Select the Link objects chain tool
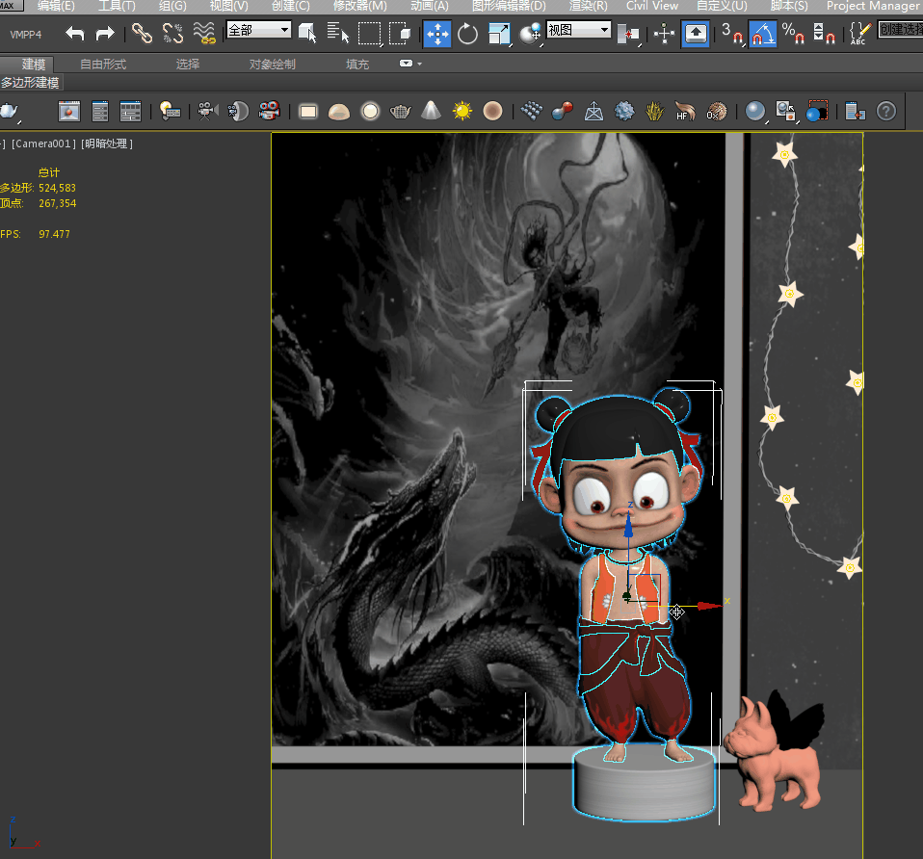923x859 pixels. pyautogui.click(x=143, y=35)
